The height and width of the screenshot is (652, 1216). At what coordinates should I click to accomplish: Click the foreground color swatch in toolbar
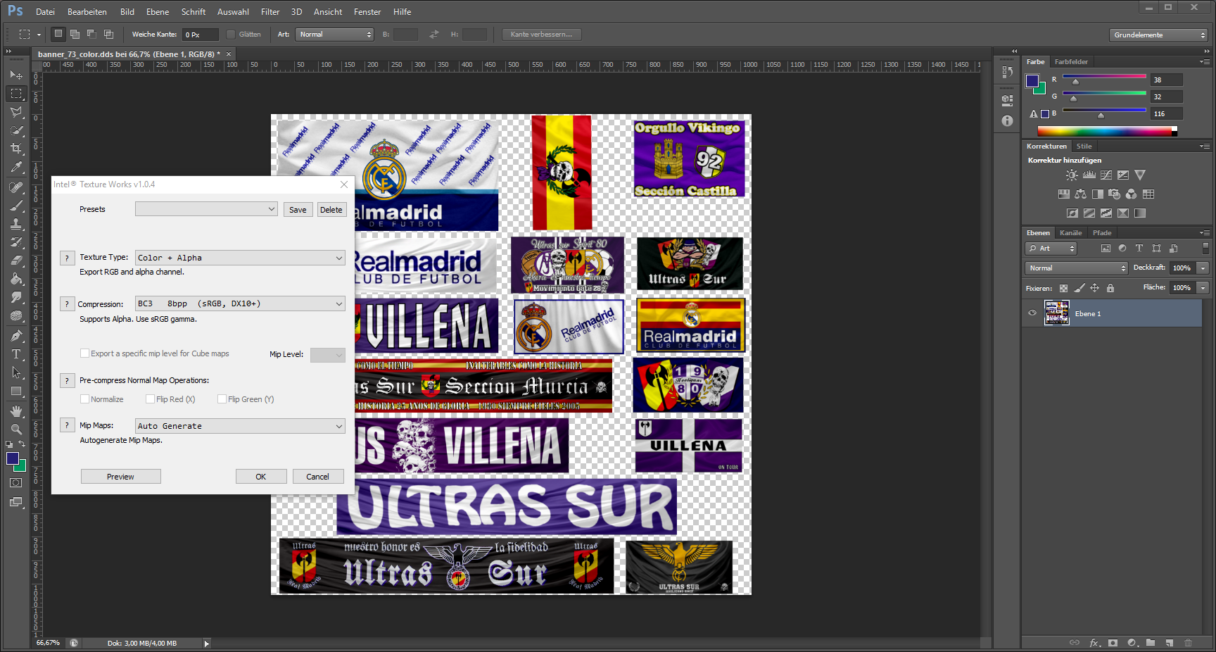point(13,459)
